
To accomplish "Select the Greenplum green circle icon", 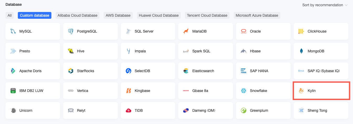I will (244, 110).
